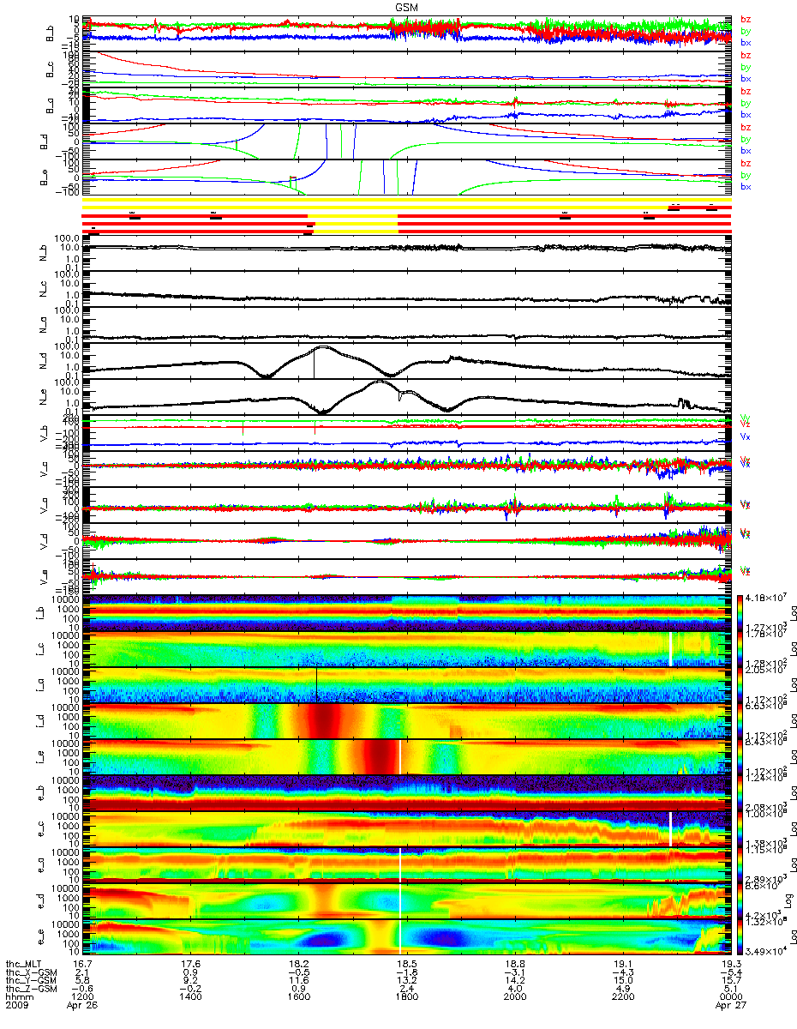Click the 1400 time tick label
Image resolution: width=797 pixels, height=1029 pixels.
tap(189, 998)
